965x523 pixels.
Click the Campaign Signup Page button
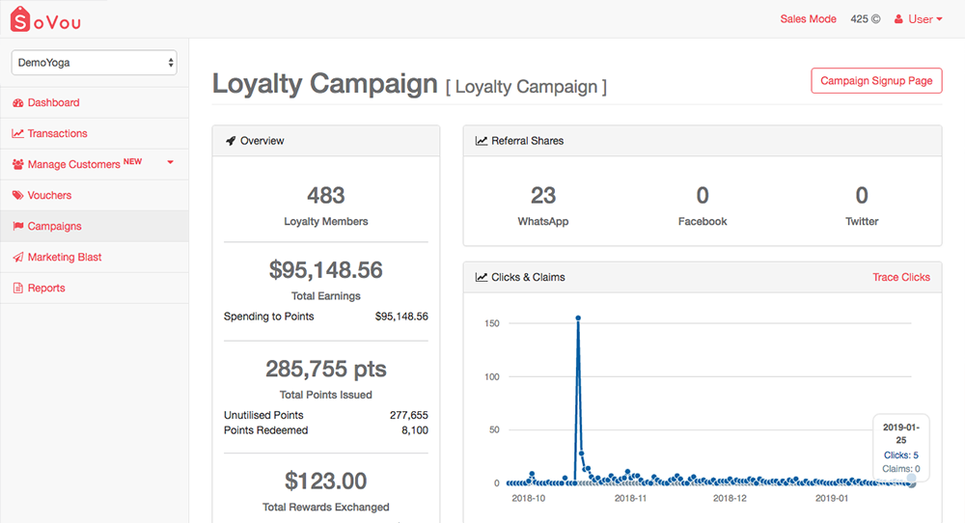click(876, 81)
